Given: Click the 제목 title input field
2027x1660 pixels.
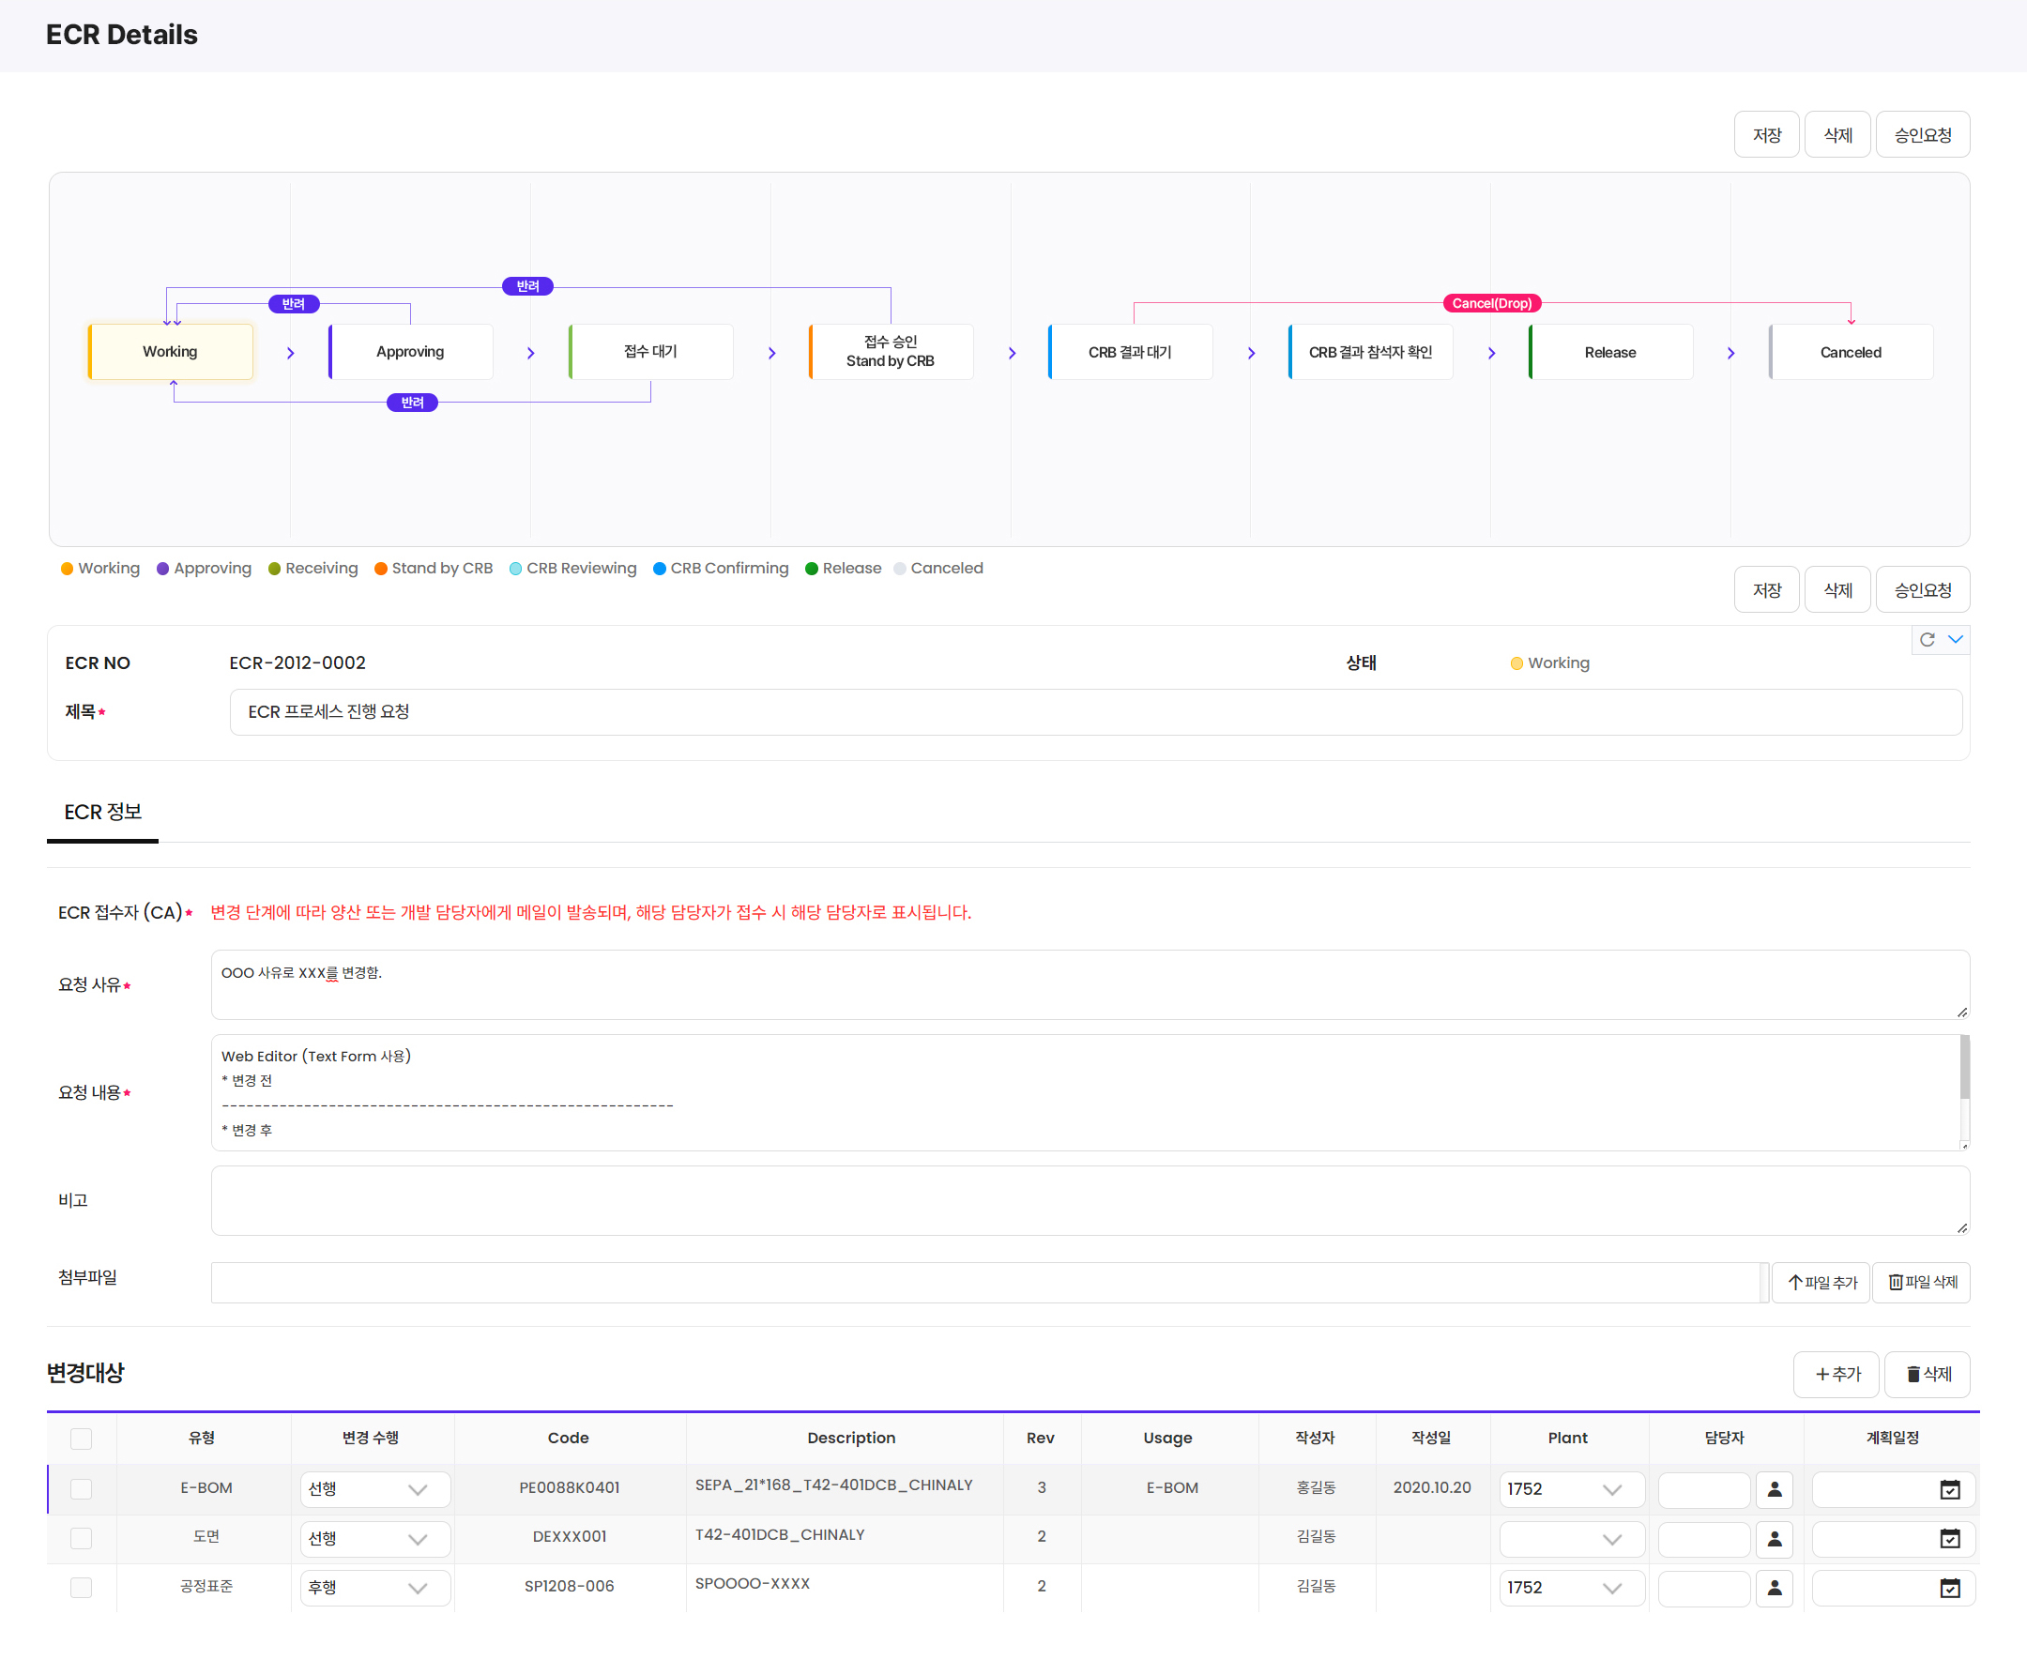Looking at the screenshot, I should point(1095,712).
